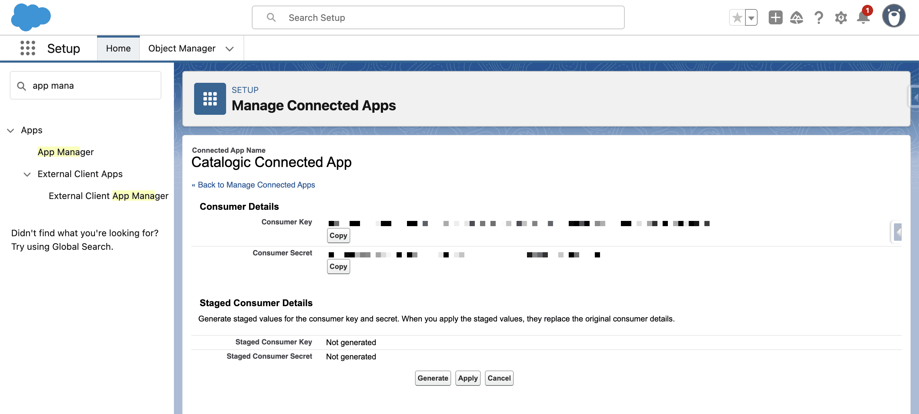This screenshot has height=414, width=919.
Task: Switch to the Home tab
Action: 118,48
